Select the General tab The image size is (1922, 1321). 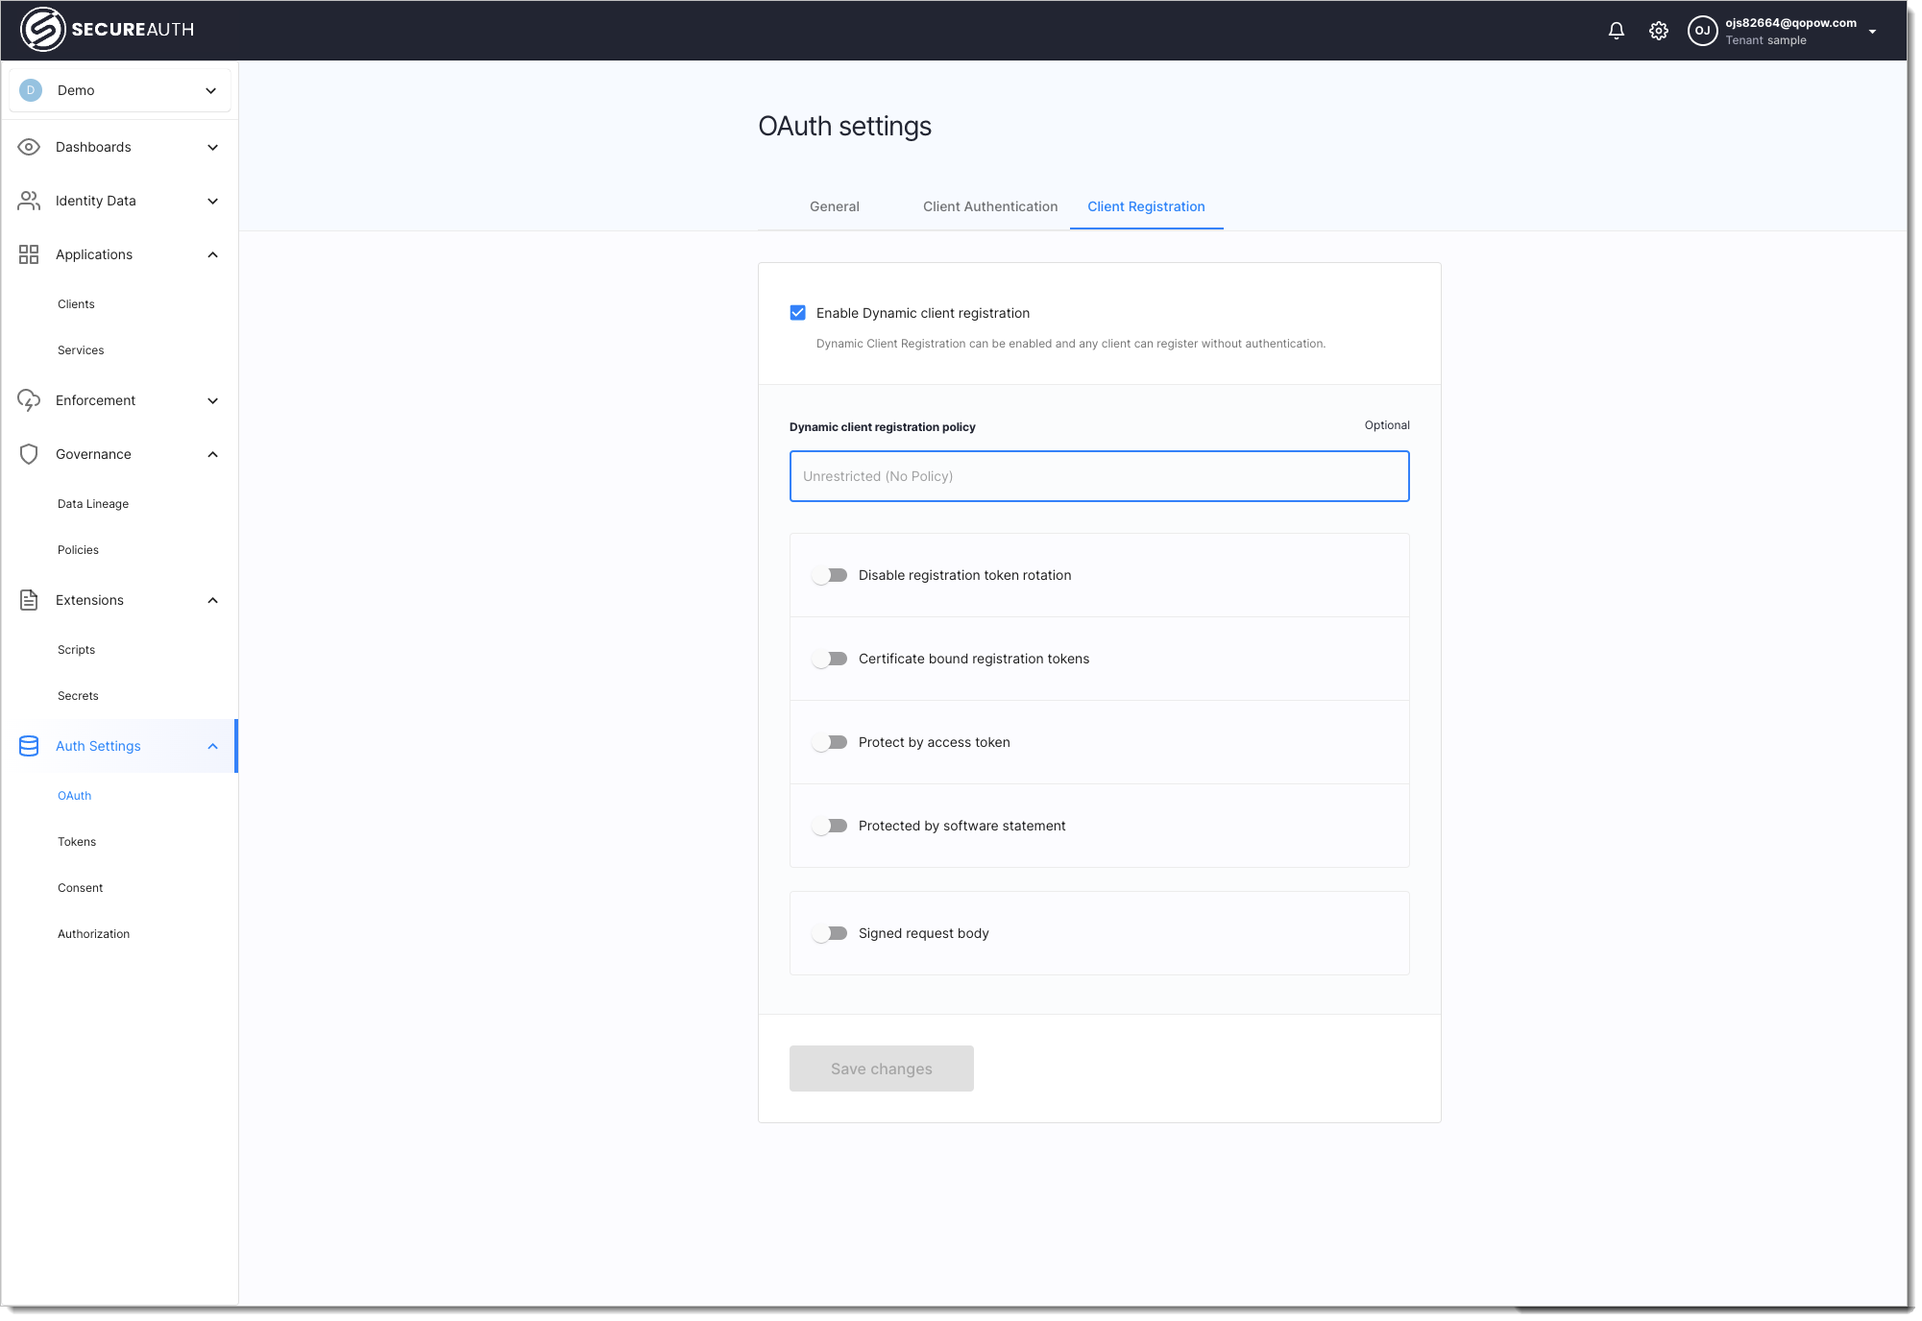click(834, 205)
